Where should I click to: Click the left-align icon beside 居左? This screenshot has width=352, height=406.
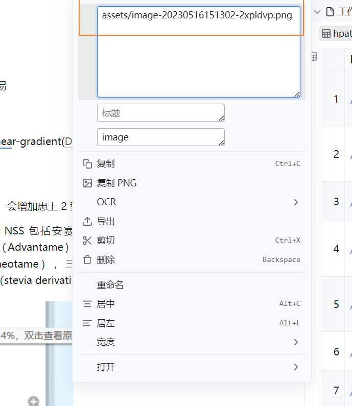point(87,323)
